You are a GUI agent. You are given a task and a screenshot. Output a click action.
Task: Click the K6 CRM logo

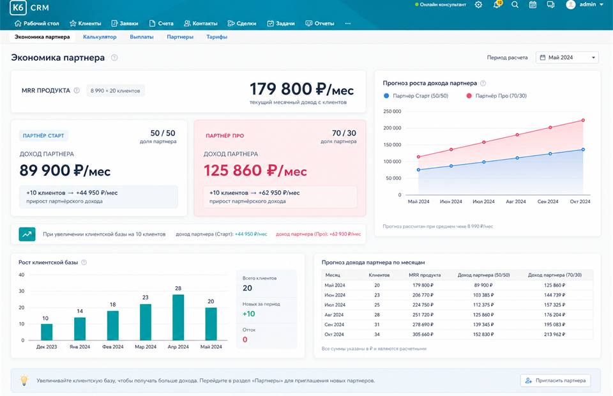(x=29, y=8)
